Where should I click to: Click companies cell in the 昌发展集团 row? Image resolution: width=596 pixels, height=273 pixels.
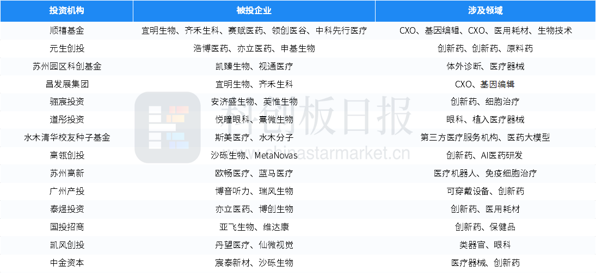click(254, 84)
